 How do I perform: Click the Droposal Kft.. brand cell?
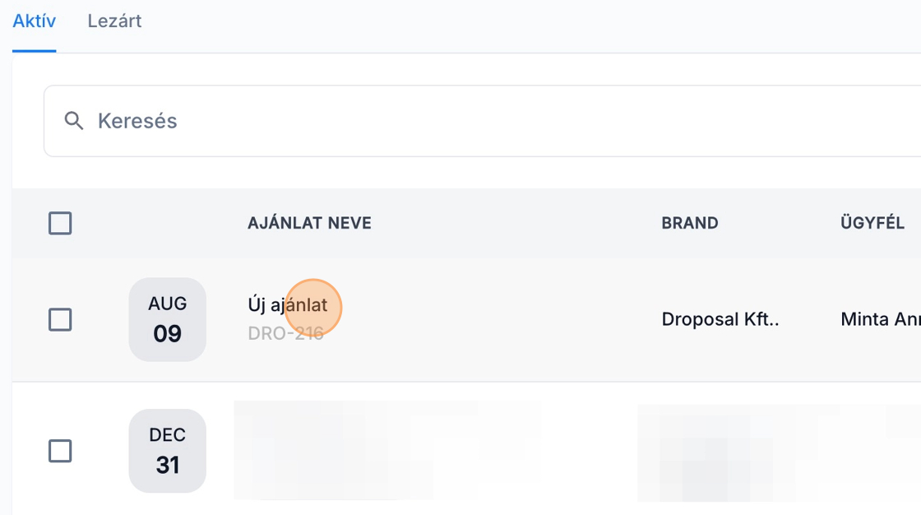click(720, 319)
